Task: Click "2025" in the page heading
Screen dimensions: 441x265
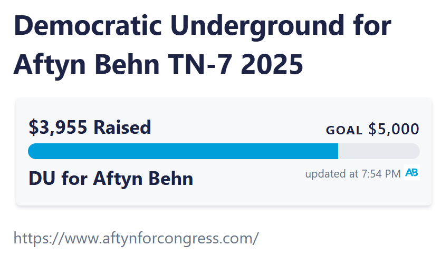Action: (x=275, y=65)
